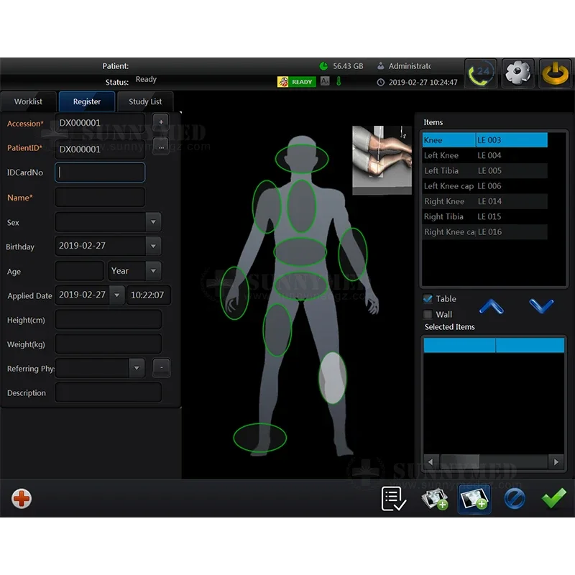This screenshot has width=575, height=575.
Task: Click the Height(cm) input field
Action: (109, 319)
